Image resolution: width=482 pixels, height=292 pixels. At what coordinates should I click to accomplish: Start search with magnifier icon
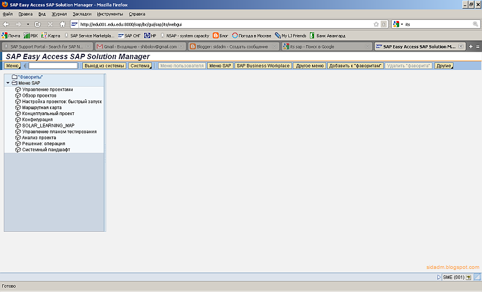[475, 24]
